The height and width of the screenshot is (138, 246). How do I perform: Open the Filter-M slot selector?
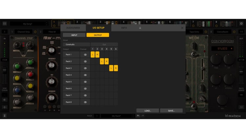[52, 32]
